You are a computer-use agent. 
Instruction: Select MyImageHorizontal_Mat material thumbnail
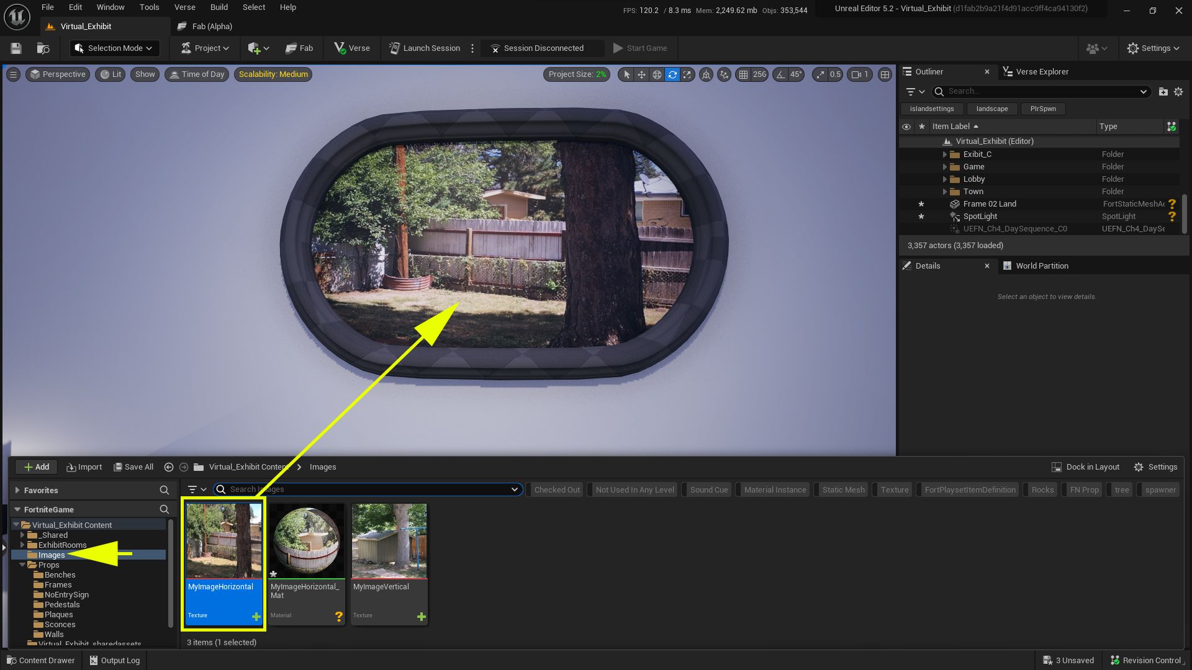point(307,563)
